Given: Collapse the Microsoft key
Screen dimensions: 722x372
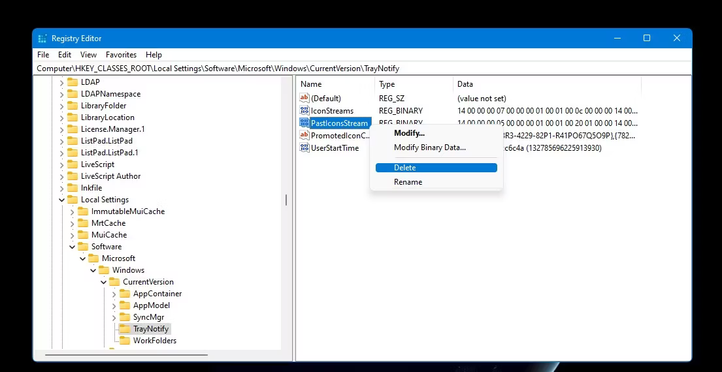Looking at the screenshot, I should coord(83,258).
